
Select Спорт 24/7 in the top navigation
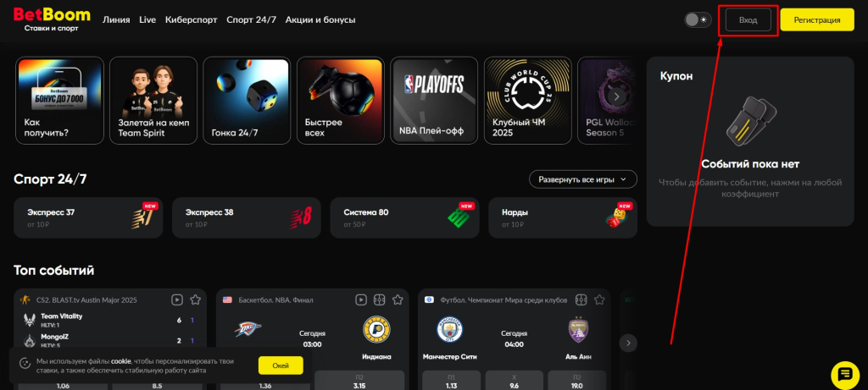coord(251,20)
